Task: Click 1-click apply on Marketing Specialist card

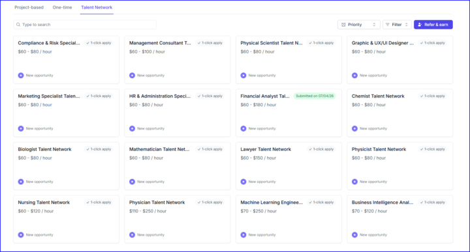Action: (x=99, y=96)
